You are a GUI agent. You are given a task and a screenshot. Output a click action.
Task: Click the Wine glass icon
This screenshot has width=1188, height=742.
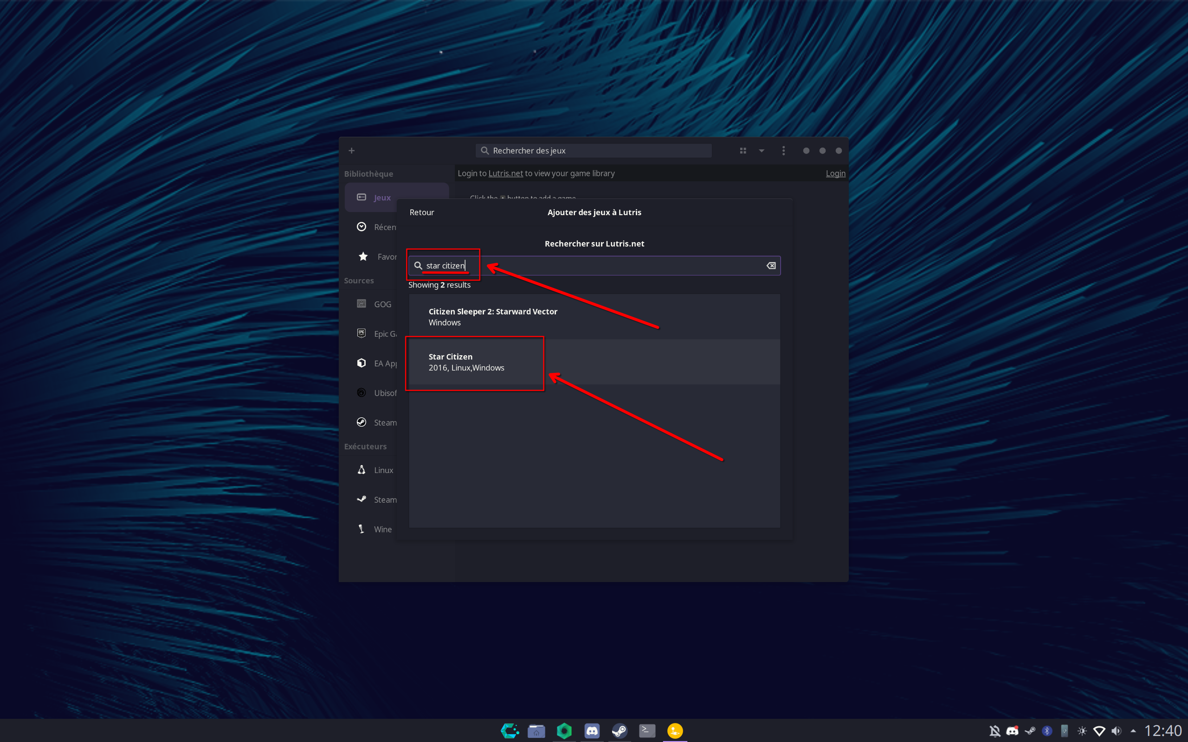(362, 529)
